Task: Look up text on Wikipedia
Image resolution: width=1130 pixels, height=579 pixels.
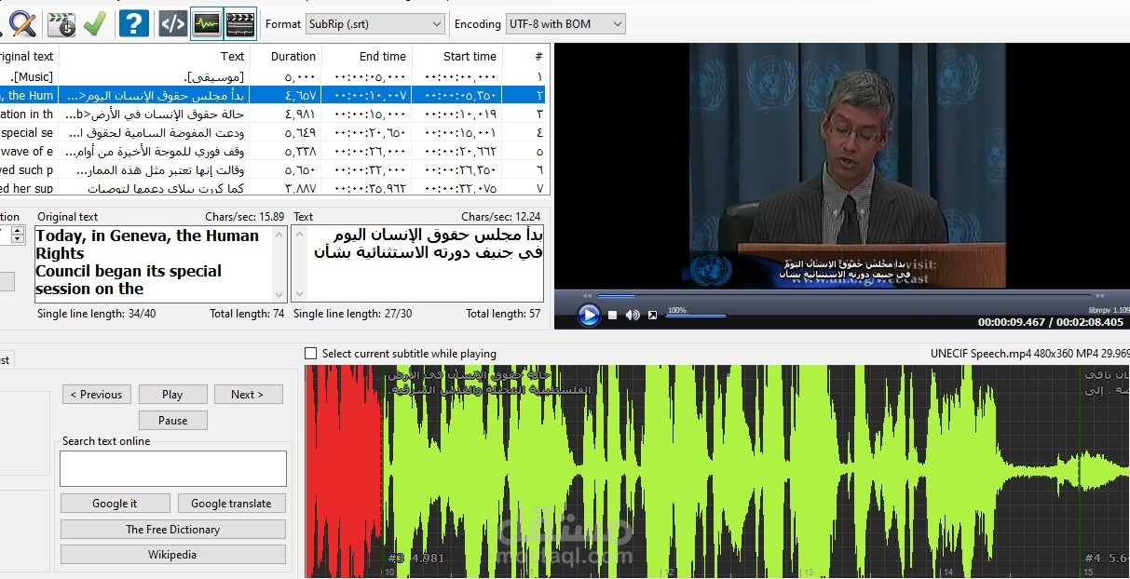Action: [x=172, y=553]
